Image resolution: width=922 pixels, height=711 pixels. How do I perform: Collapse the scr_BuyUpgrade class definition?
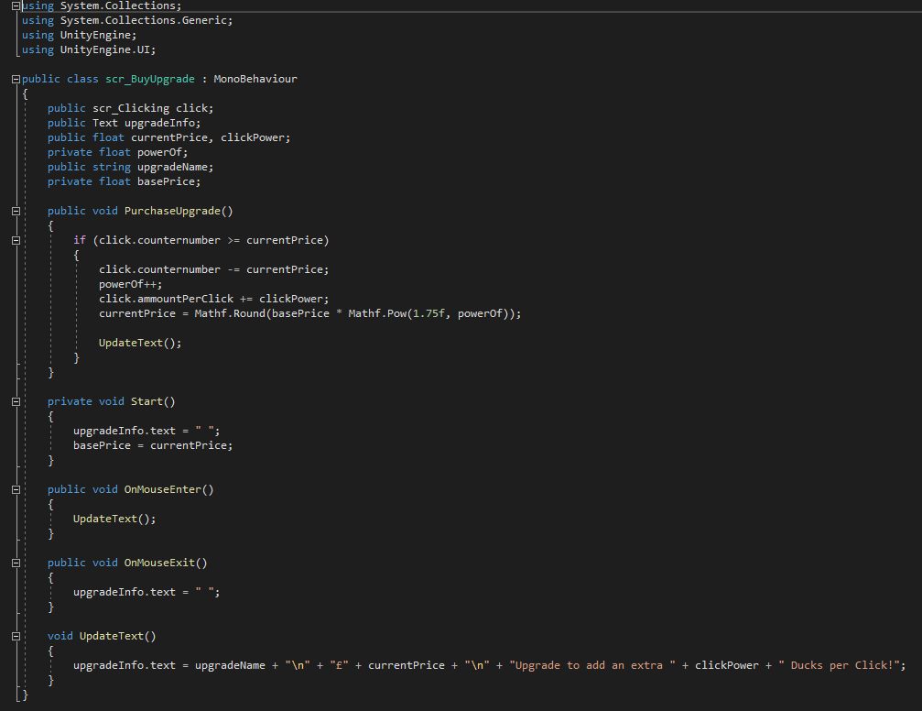pos(16,79)
